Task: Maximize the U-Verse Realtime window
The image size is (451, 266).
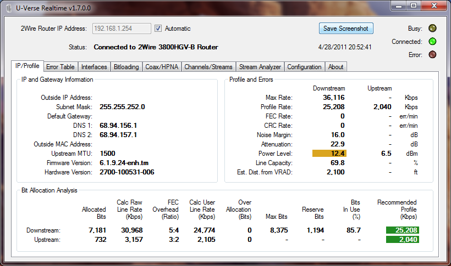Action: tap(413, 6)
